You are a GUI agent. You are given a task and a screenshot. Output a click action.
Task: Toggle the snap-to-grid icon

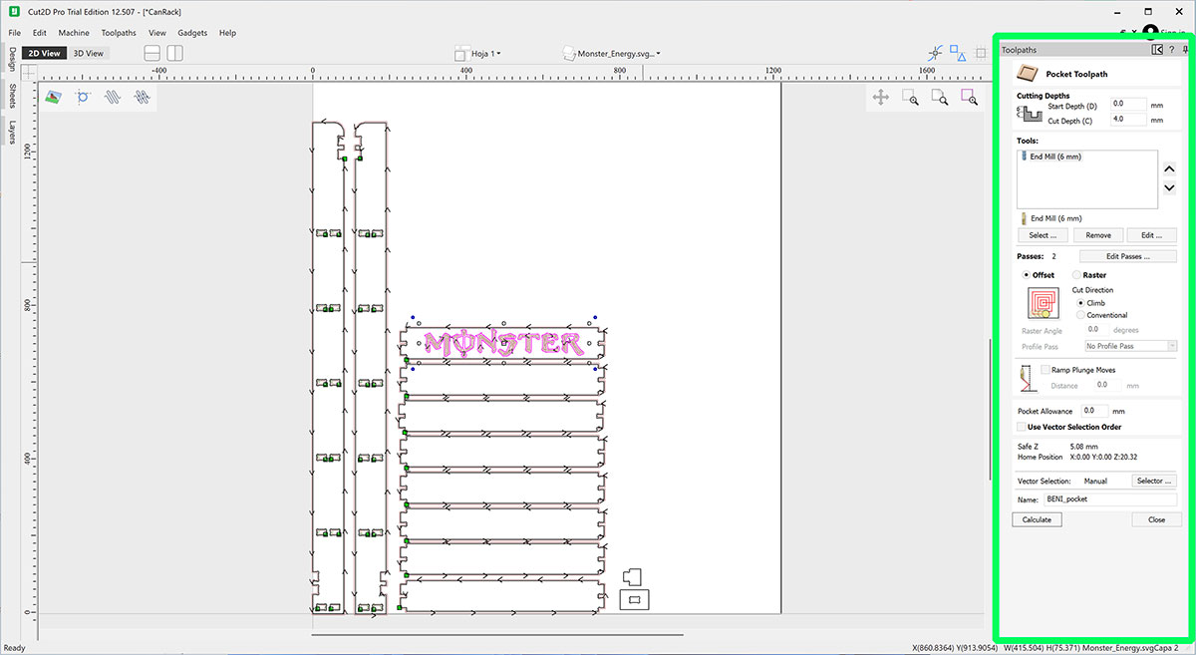click(981, 53)
